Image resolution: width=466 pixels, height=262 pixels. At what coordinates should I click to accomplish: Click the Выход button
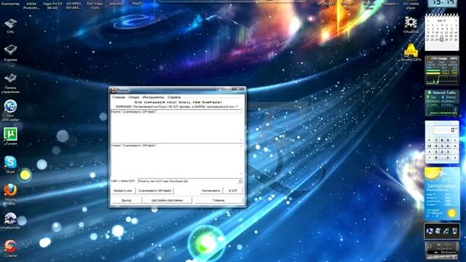click(127, 201)
